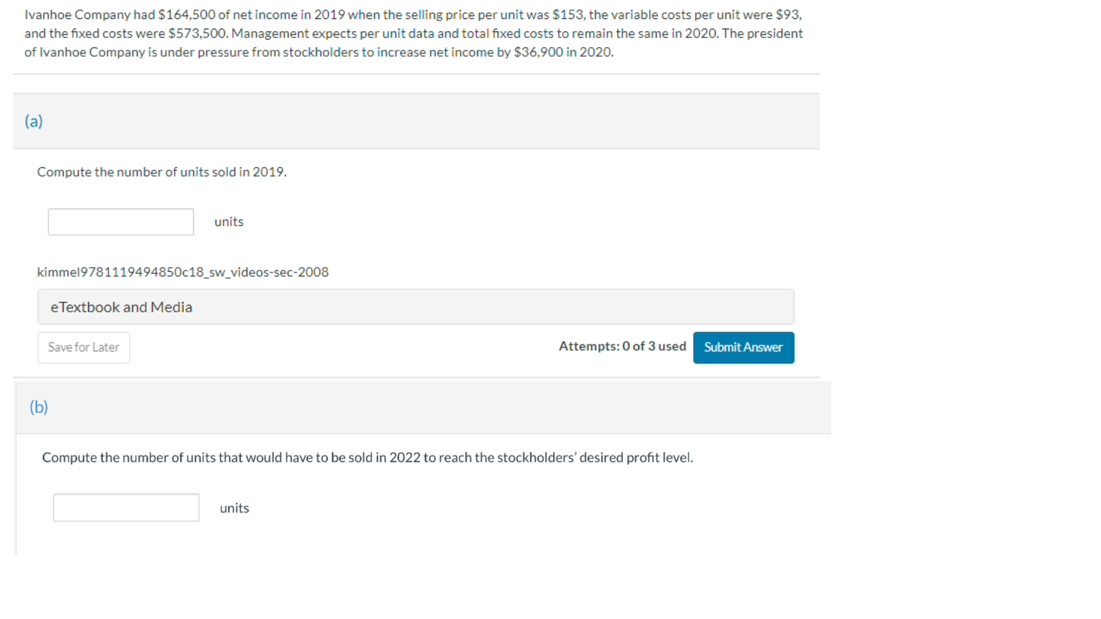
Task: Click the units input field for part (a)
Action: click(x=120, y=222)
